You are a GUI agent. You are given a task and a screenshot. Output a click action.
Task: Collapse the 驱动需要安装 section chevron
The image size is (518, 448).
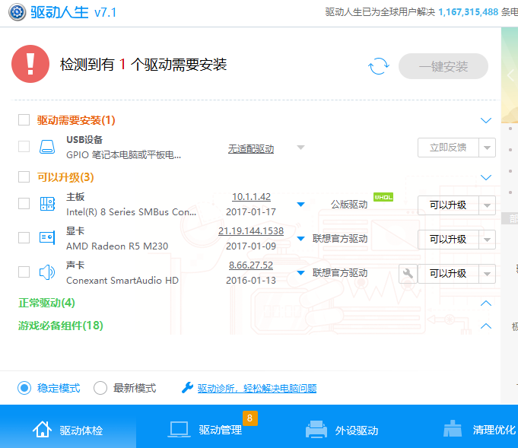486,120
